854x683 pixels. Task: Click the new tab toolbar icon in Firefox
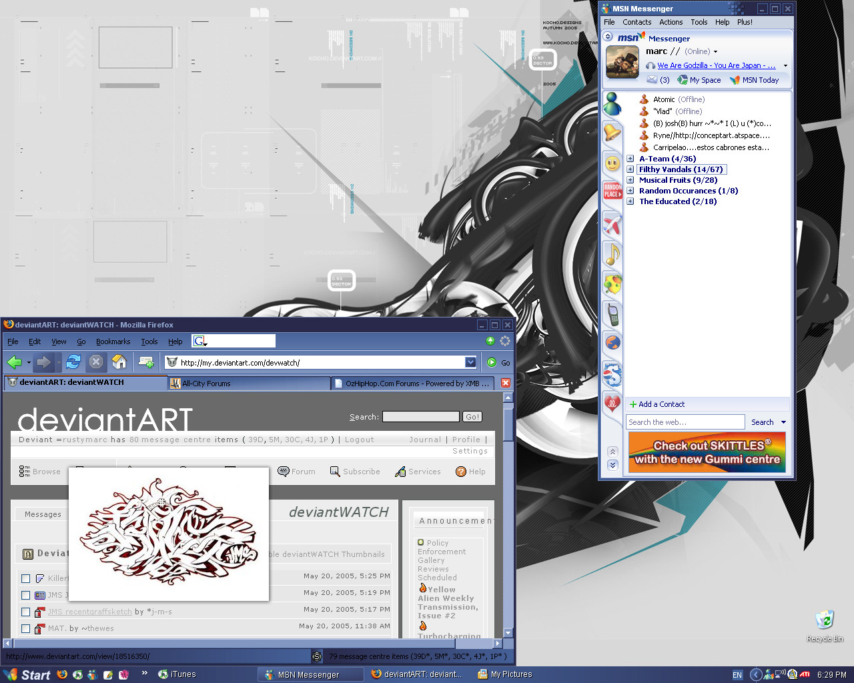[146, 362]
